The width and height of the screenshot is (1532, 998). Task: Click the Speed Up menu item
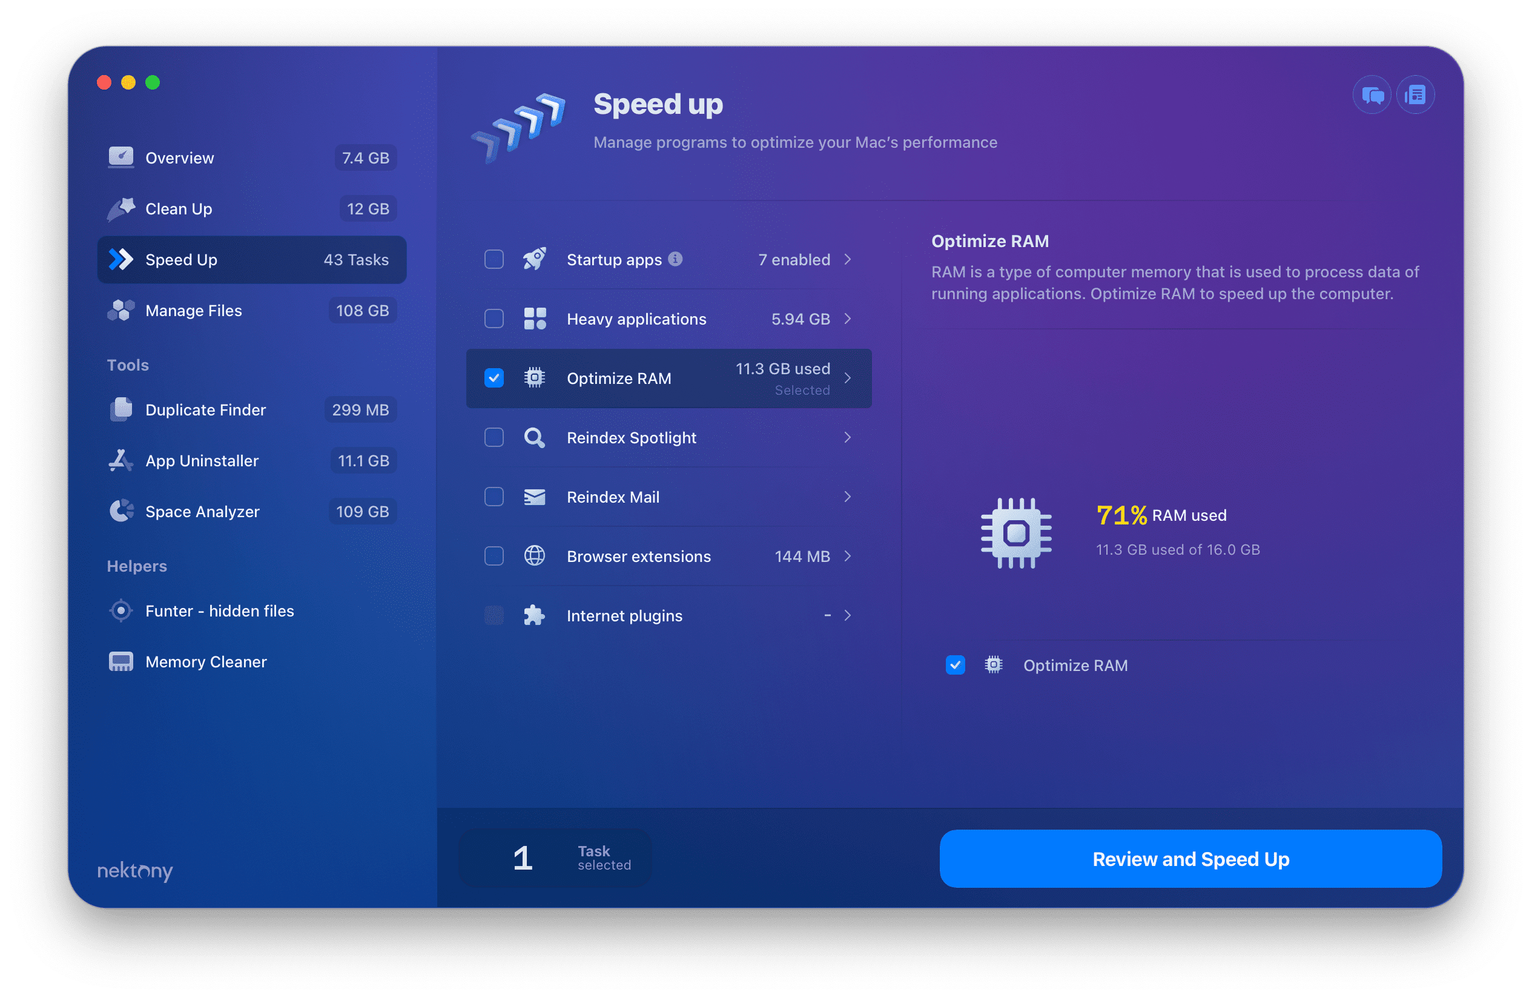click(x=182, y=259)
